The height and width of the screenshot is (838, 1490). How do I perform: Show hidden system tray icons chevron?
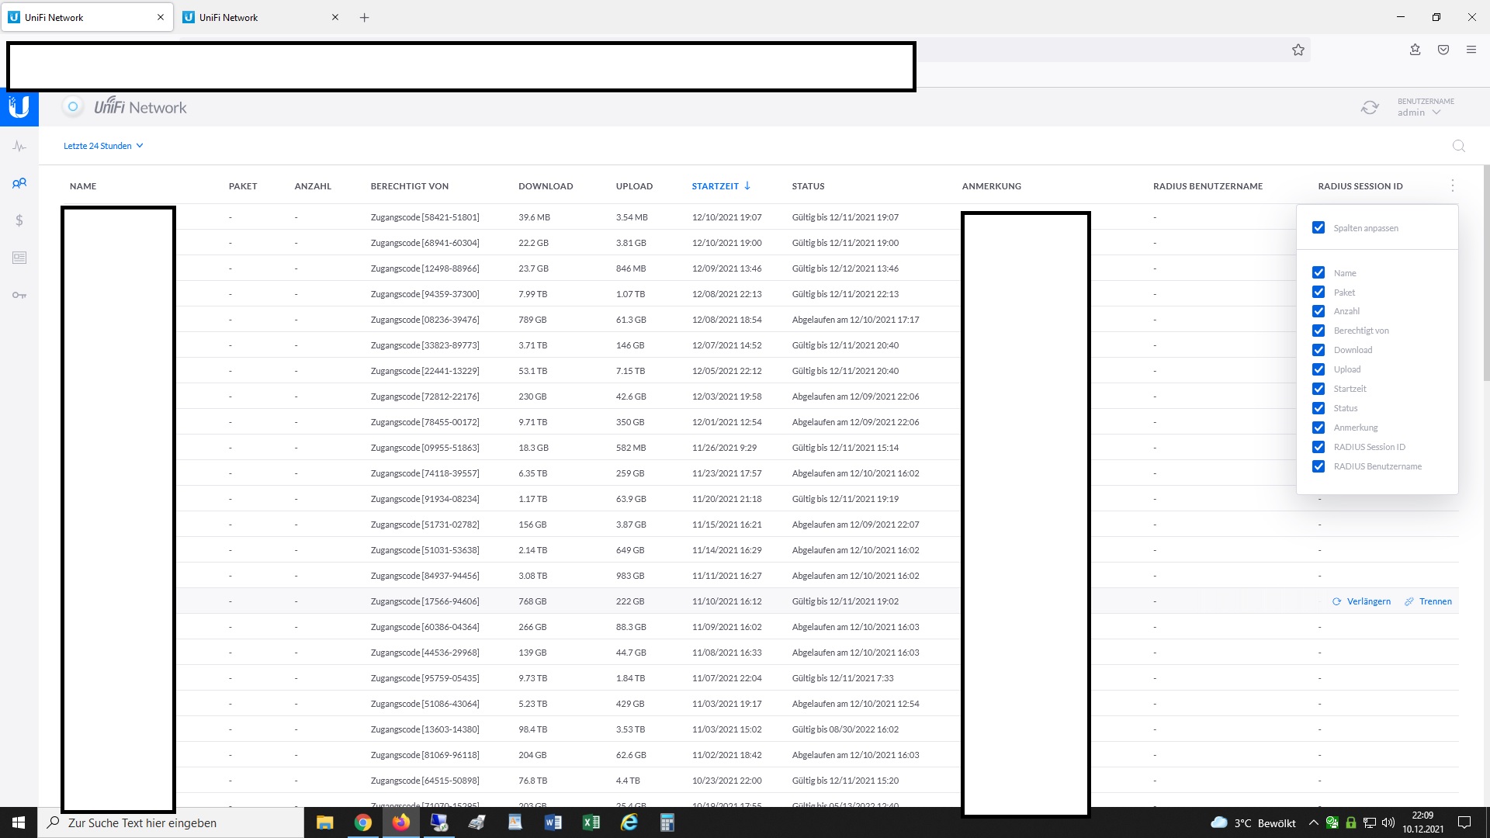coord(1313,822)
